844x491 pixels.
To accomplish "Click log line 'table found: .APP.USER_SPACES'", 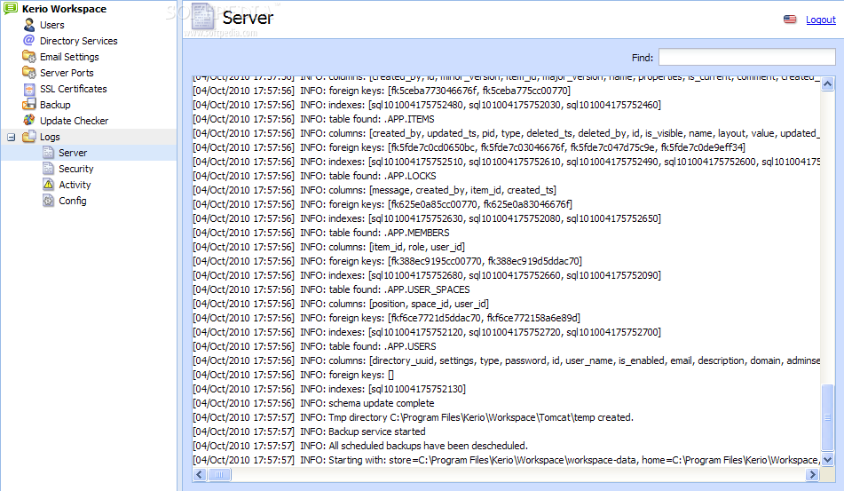I will pos(331,289).
